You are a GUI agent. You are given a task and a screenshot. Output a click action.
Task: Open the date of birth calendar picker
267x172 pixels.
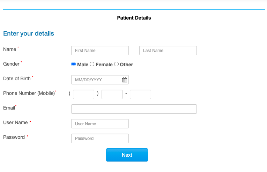125,80
